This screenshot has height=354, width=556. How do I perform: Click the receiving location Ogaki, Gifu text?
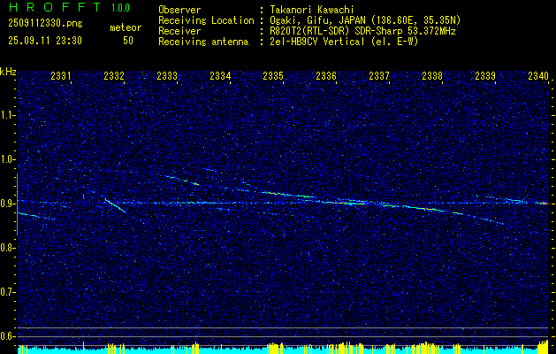(x=365, y=20)
